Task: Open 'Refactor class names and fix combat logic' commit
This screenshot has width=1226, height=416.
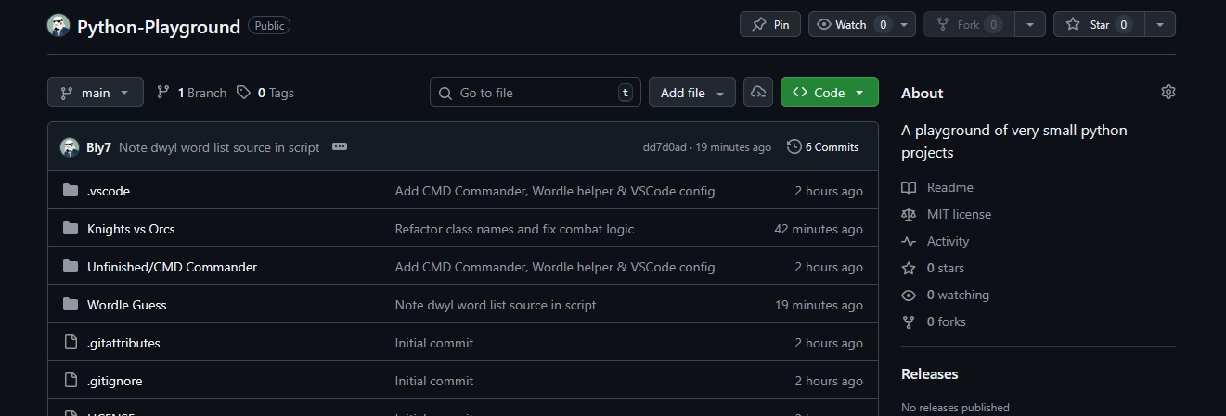Action: click(515, 229)
